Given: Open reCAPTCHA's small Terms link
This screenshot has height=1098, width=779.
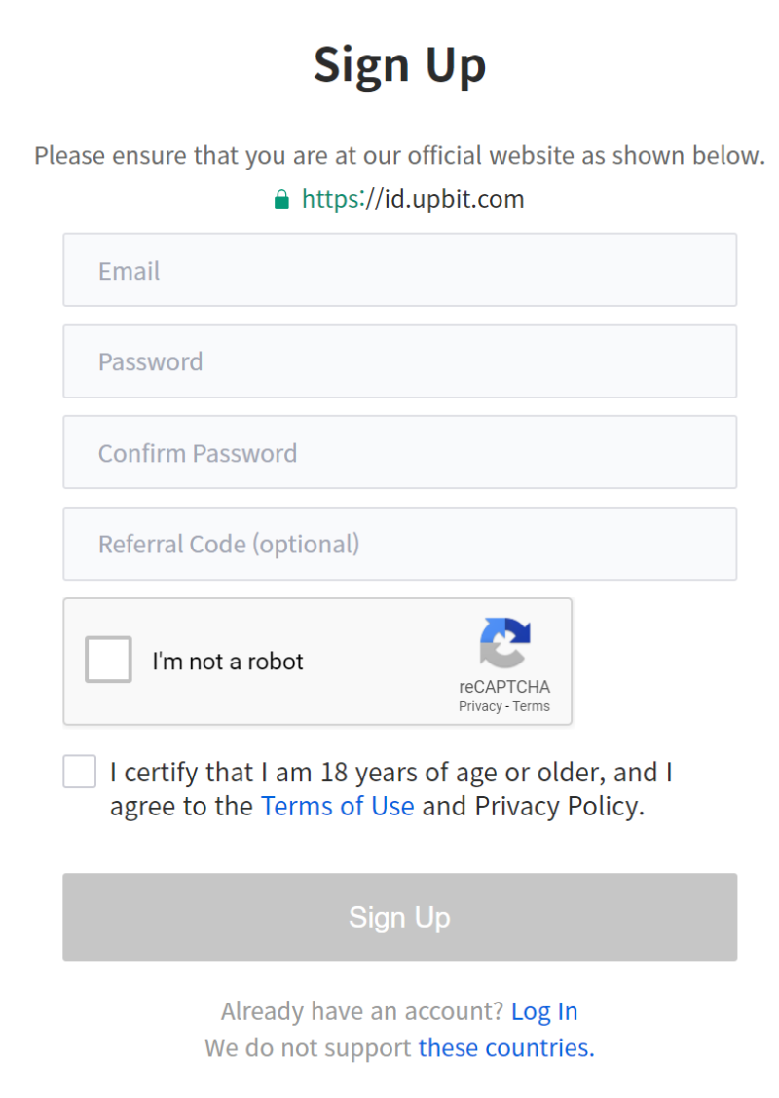Looking at the screenshot, I should coord(532,706).
